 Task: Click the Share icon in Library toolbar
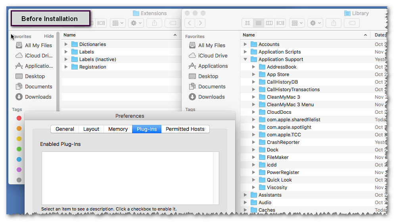click(334, 23)
